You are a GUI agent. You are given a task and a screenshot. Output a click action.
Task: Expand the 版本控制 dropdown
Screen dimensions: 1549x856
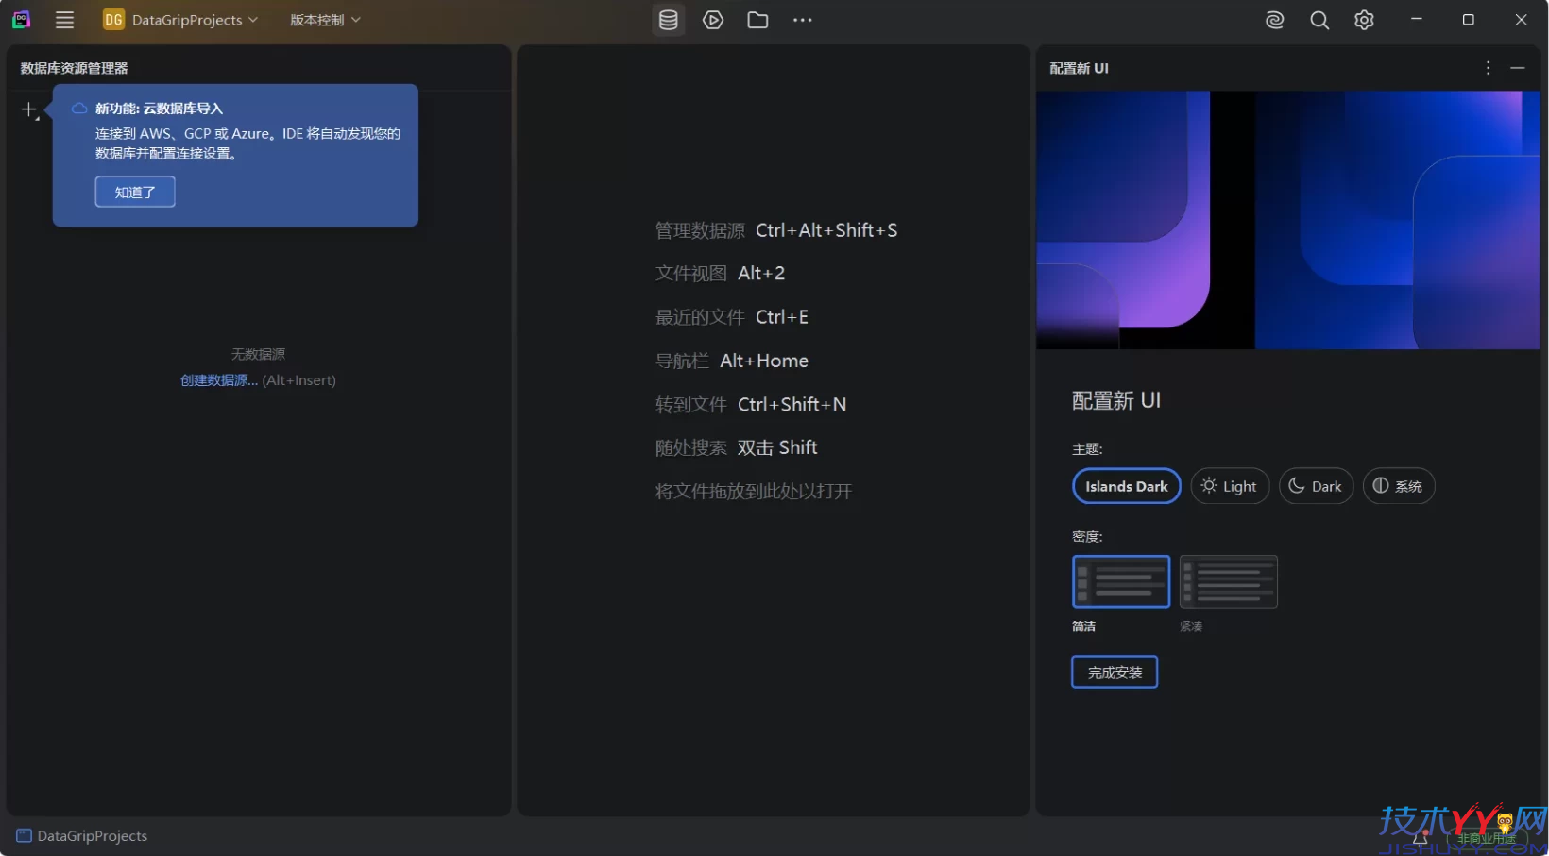click(323, 20)
